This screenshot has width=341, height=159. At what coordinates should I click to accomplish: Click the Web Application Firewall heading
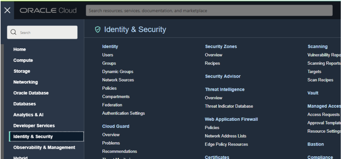tap(232, 119)
